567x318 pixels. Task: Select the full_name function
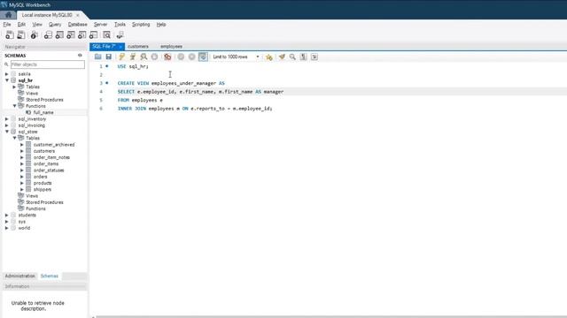point(43,112)
